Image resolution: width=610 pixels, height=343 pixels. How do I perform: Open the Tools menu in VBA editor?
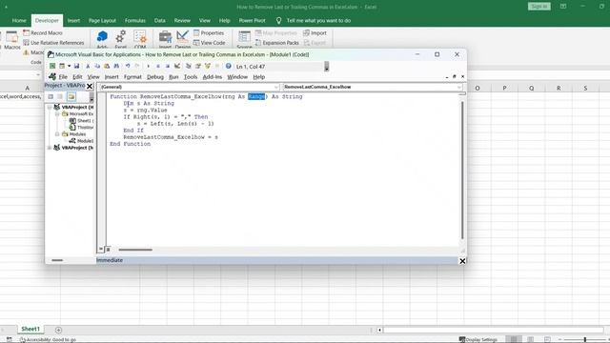point(191,77)
